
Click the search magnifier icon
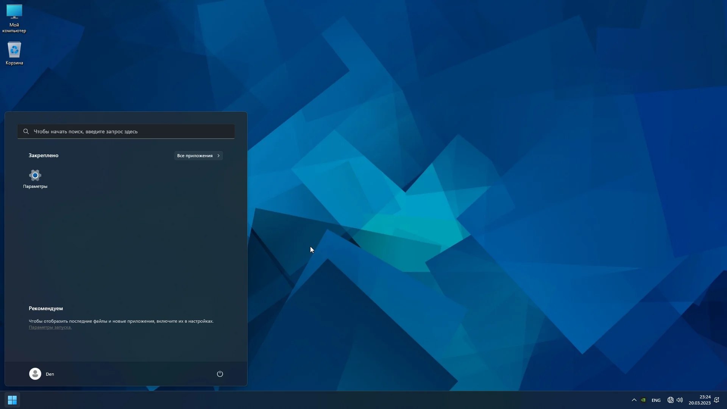tap(26, 131)
